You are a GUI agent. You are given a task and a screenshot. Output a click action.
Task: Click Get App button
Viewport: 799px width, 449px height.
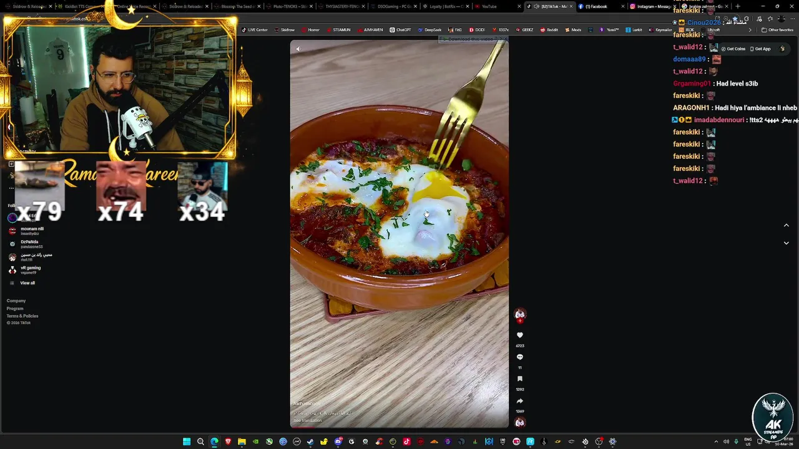[x=760, y=49]
